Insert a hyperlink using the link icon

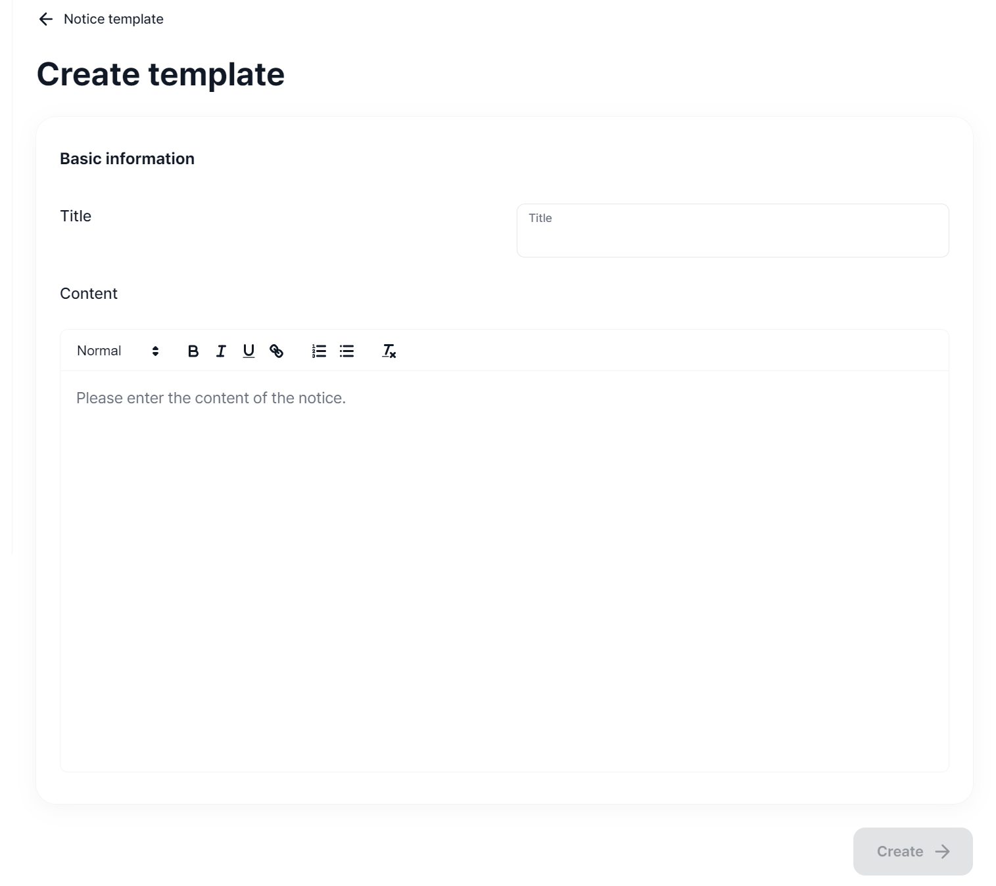tap(277, 351)
